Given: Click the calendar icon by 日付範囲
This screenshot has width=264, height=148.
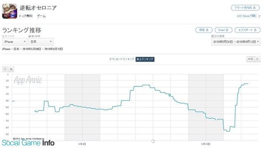Looking at the screenshot, I should (x=212, y=36).
